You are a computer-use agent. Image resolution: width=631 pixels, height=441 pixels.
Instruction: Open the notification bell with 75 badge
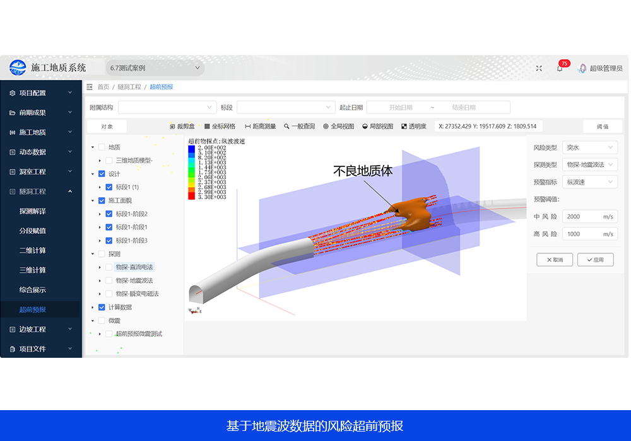(x=559, y=68)
